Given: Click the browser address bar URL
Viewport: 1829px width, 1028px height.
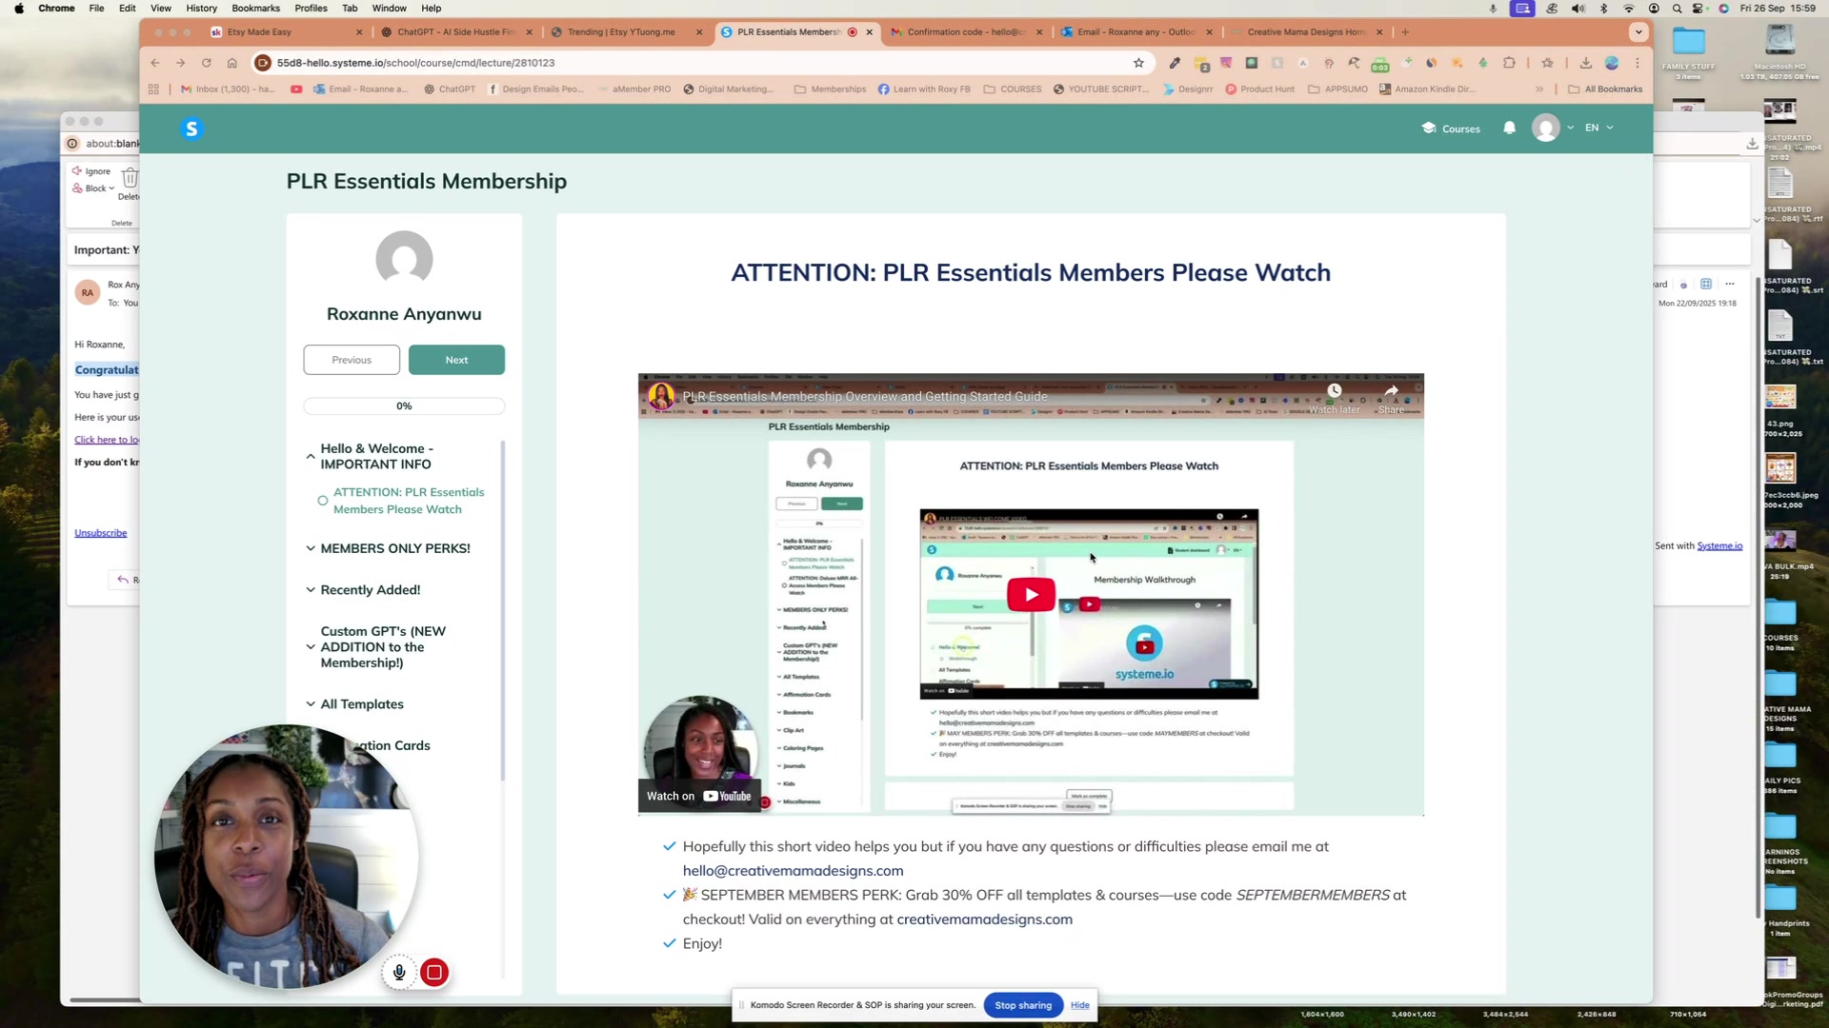Looking at the screenshot, I should coord(415,63).
